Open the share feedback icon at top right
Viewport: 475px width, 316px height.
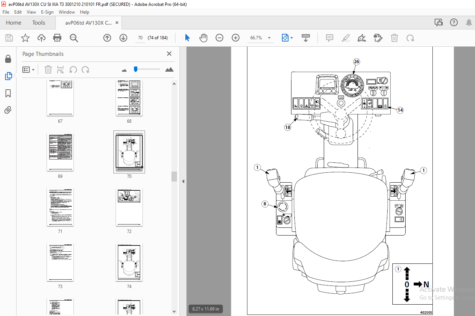pos(439,23)
